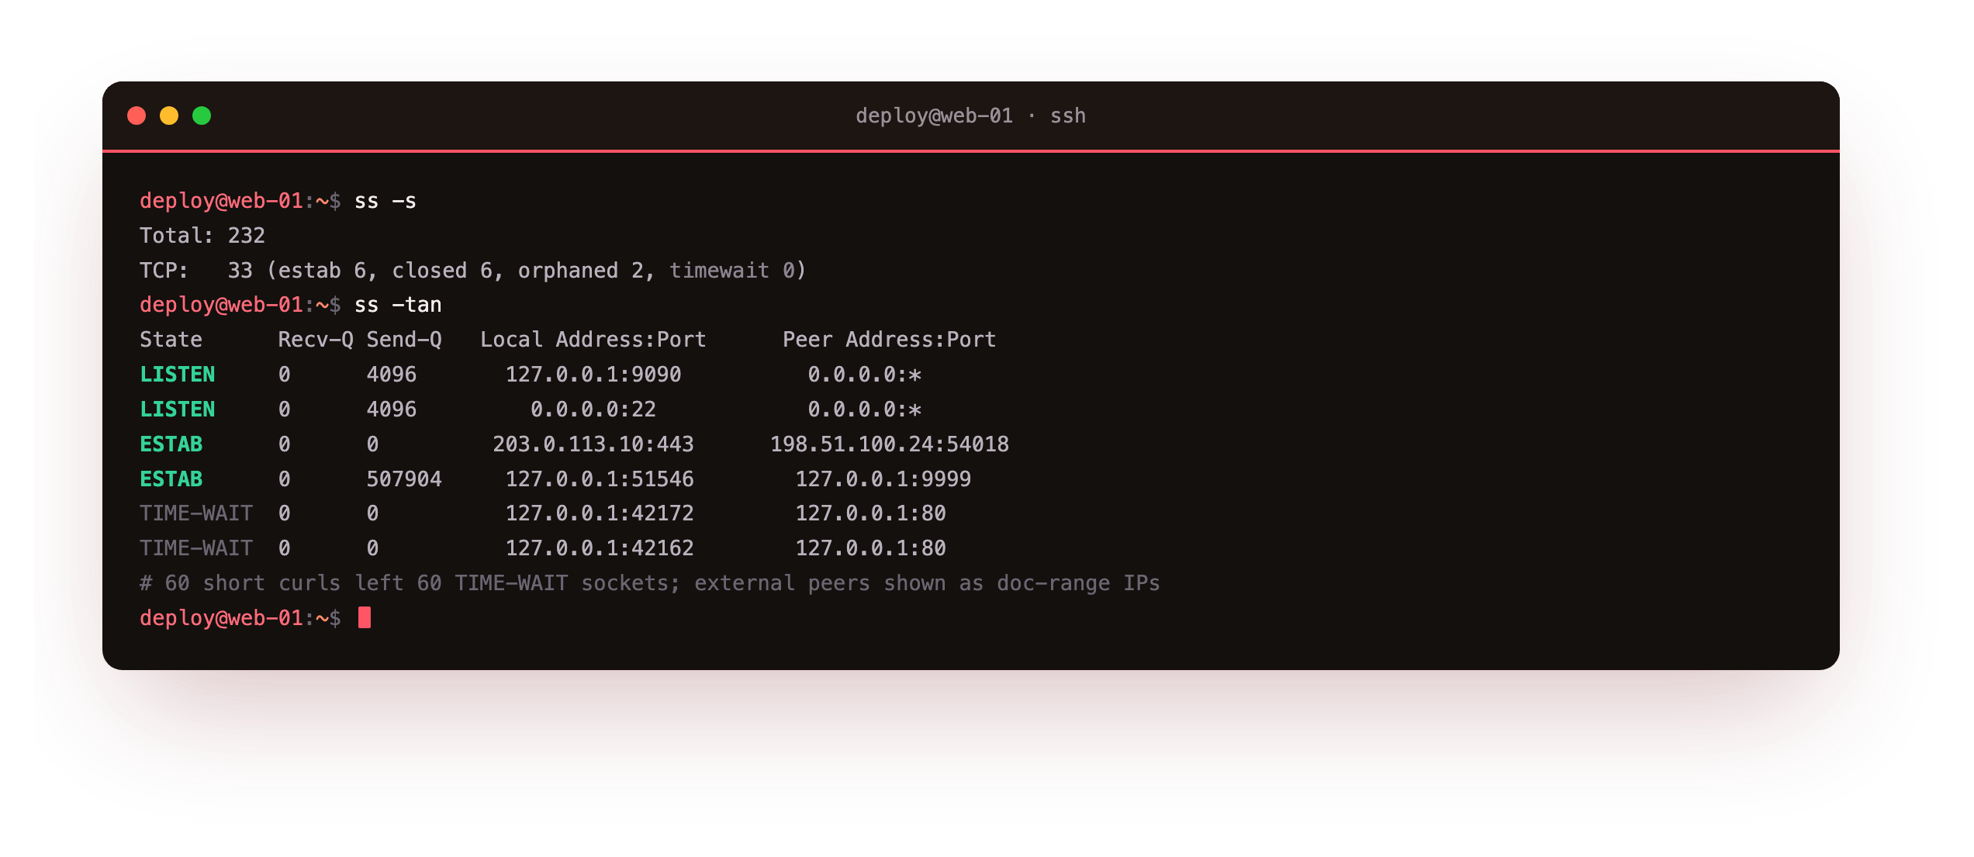The width and height of the screenshot is (1974, 857).
Task: Click the 'Recv-Q' column header
Action: point(316,340)
